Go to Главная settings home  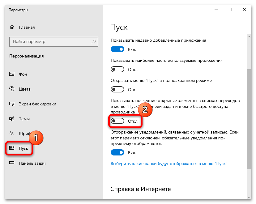click(27, 27)
